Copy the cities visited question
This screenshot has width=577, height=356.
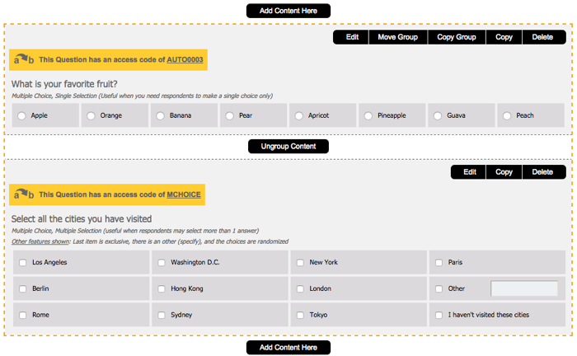504,172
